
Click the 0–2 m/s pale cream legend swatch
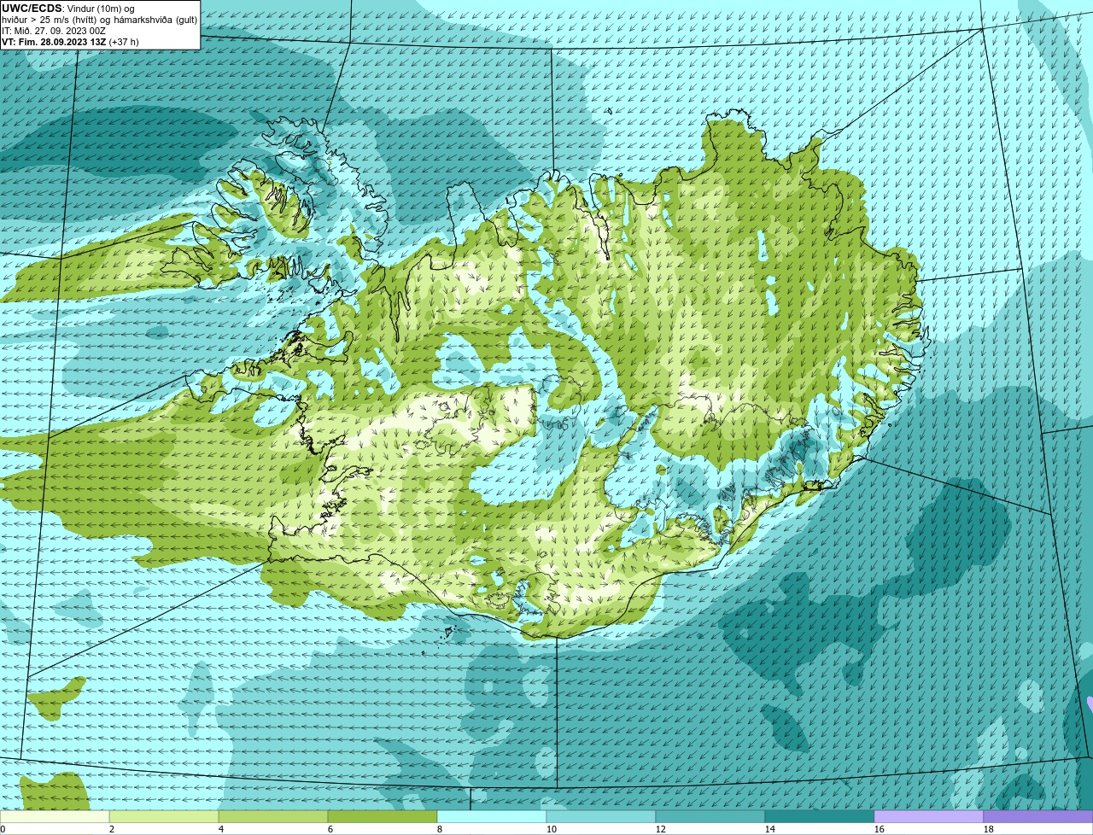coord(55,816)
